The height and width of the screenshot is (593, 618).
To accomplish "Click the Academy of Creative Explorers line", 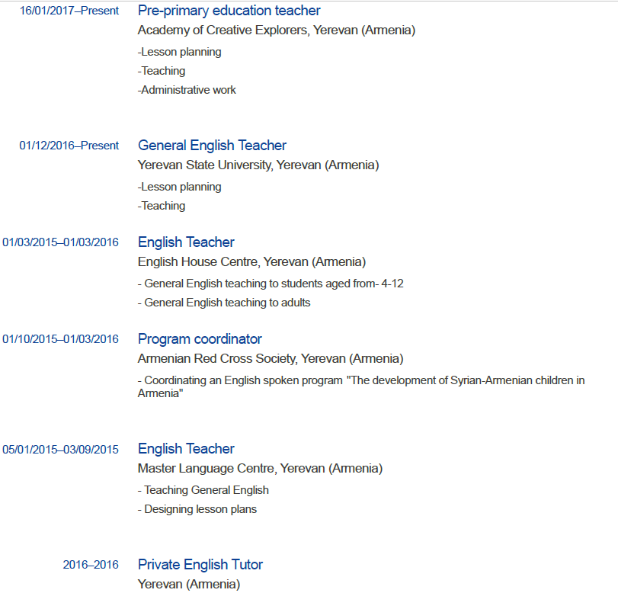I will pos(276,30).
